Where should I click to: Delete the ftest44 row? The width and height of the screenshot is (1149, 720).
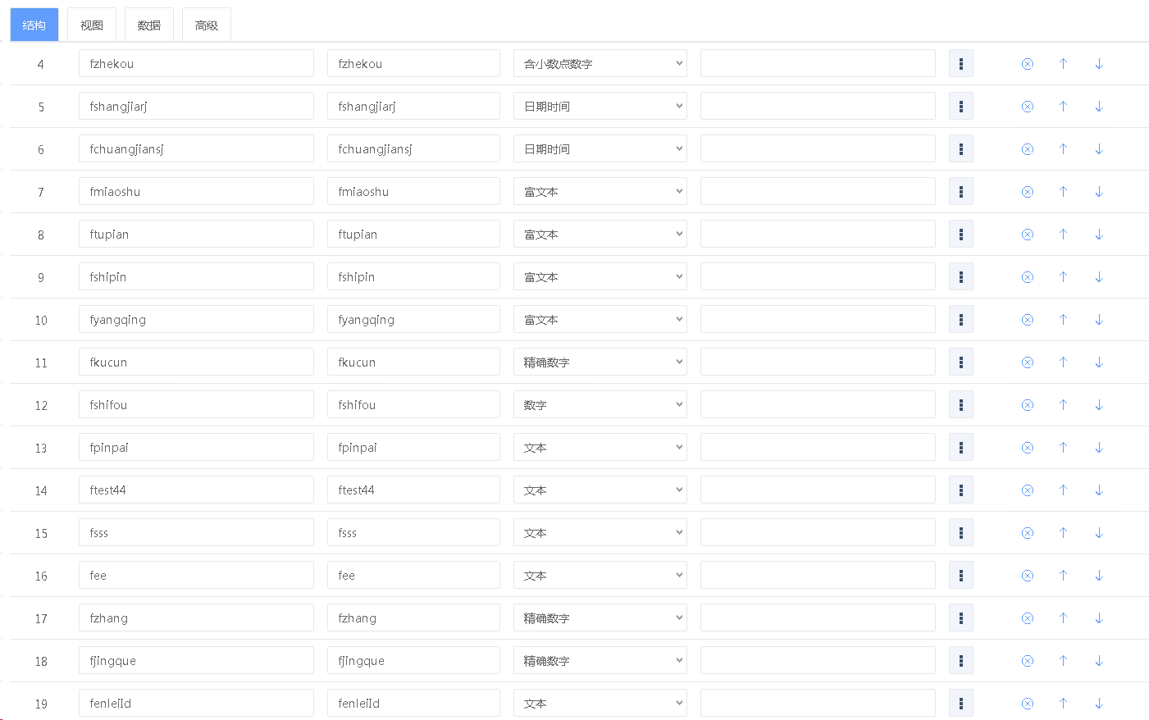[1027, 490]
